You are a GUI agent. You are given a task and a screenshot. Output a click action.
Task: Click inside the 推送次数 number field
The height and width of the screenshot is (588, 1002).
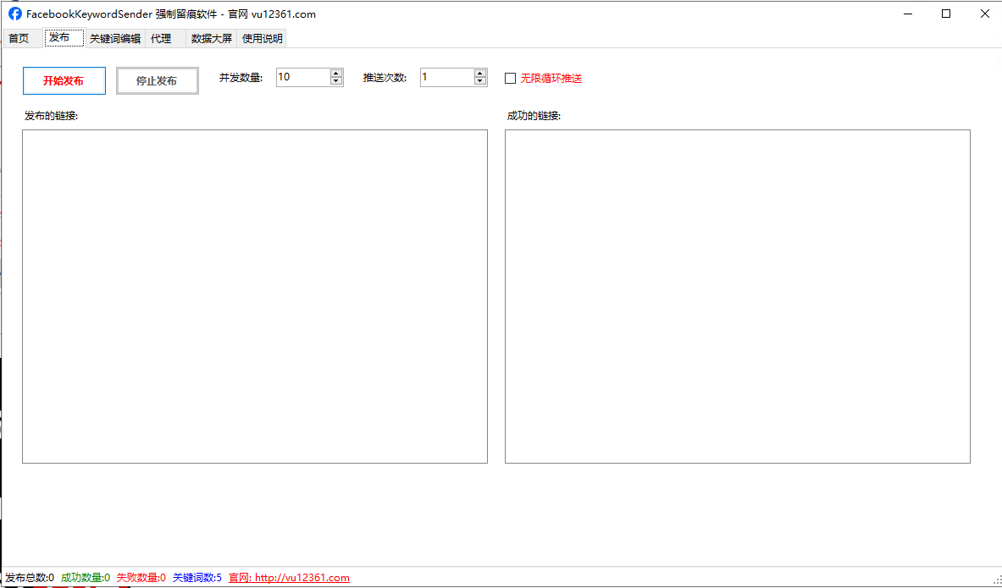(x=446, y=77)
